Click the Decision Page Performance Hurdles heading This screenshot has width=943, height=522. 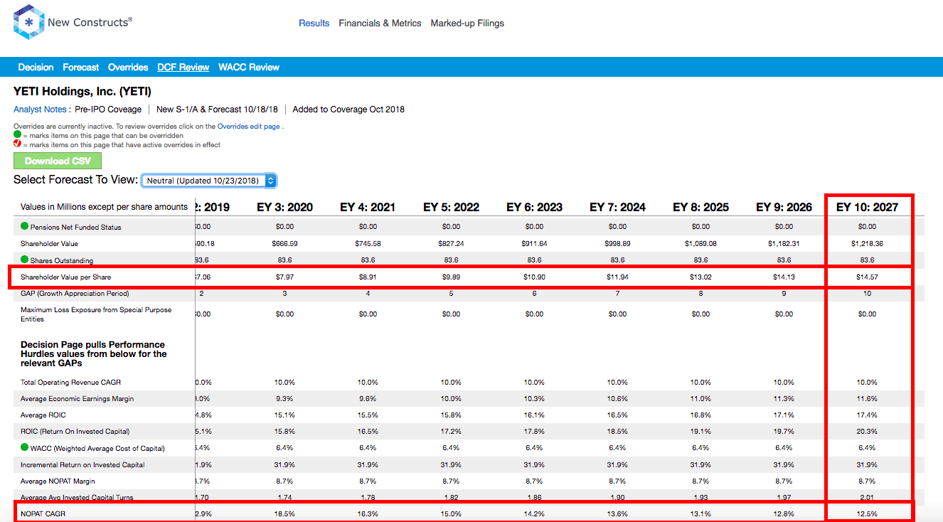94,353
